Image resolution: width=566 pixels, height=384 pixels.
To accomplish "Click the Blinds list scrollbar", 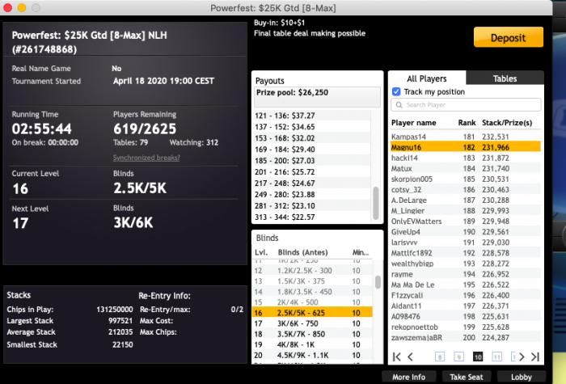I will point(378,282).
